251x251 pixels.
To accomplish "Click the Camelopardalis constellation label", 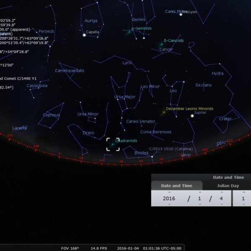I will pos(69,71).
